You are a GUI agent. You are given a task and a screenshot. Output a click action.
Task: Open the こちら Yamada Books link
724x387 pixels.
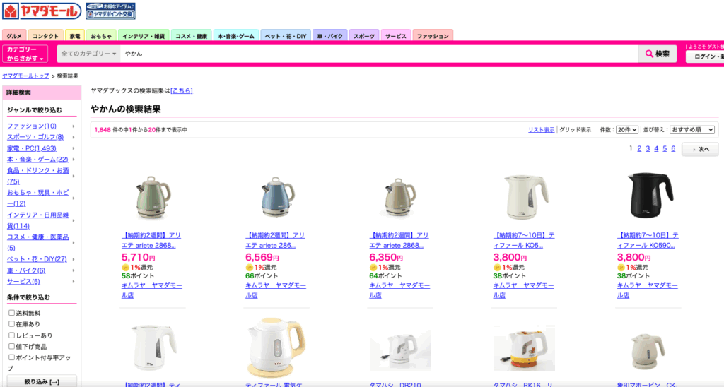[x=182, y=91]
